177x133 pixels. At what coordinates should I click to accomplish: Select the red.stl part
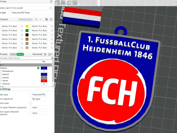(x=5, y=81)
